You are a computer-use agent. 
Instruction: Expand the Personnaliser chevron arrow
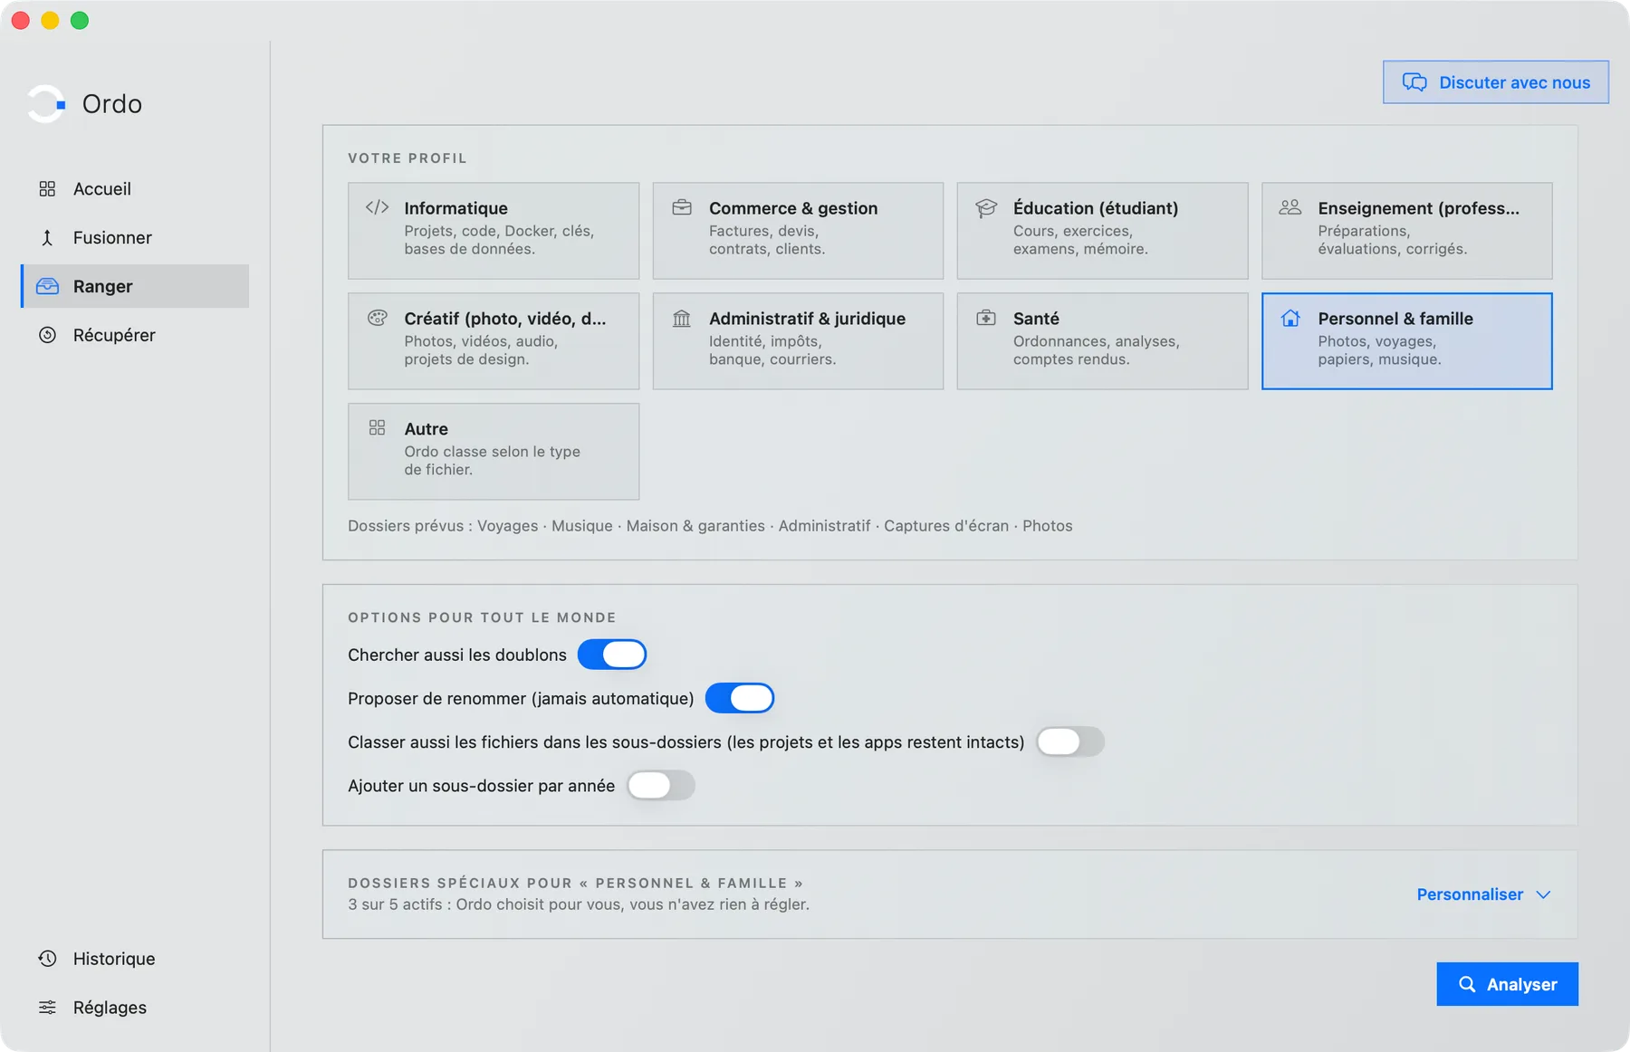click(x=1544, y=894)
